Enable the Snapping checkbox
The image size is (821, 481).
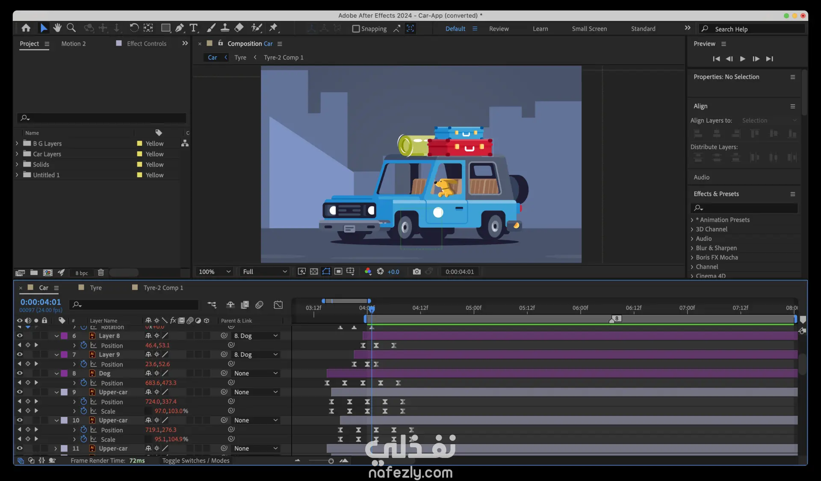click(x=356, y=29)
